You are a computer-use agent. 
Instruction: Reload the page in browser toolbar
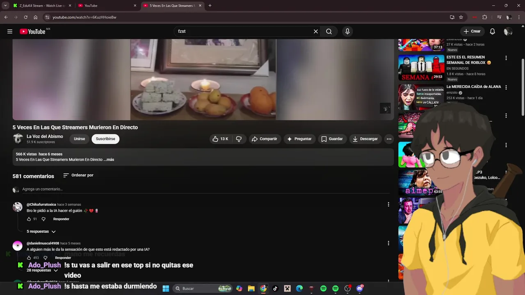coord(25,17)
